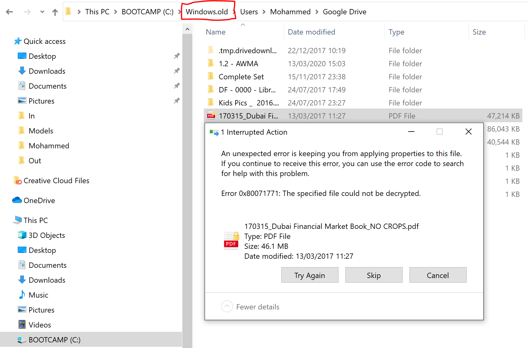
Task: Expand chevron after Mohammed in breadcrumb
Action: tap(317, 12)
